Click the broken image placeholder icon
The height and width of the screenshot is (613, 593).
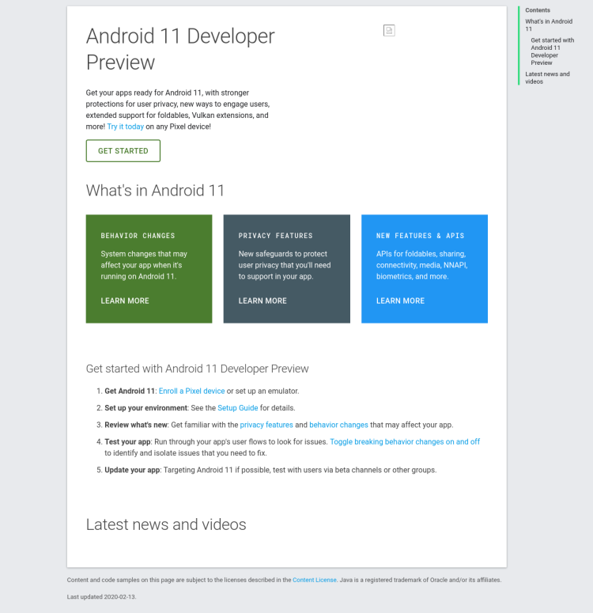click(389, 31)
